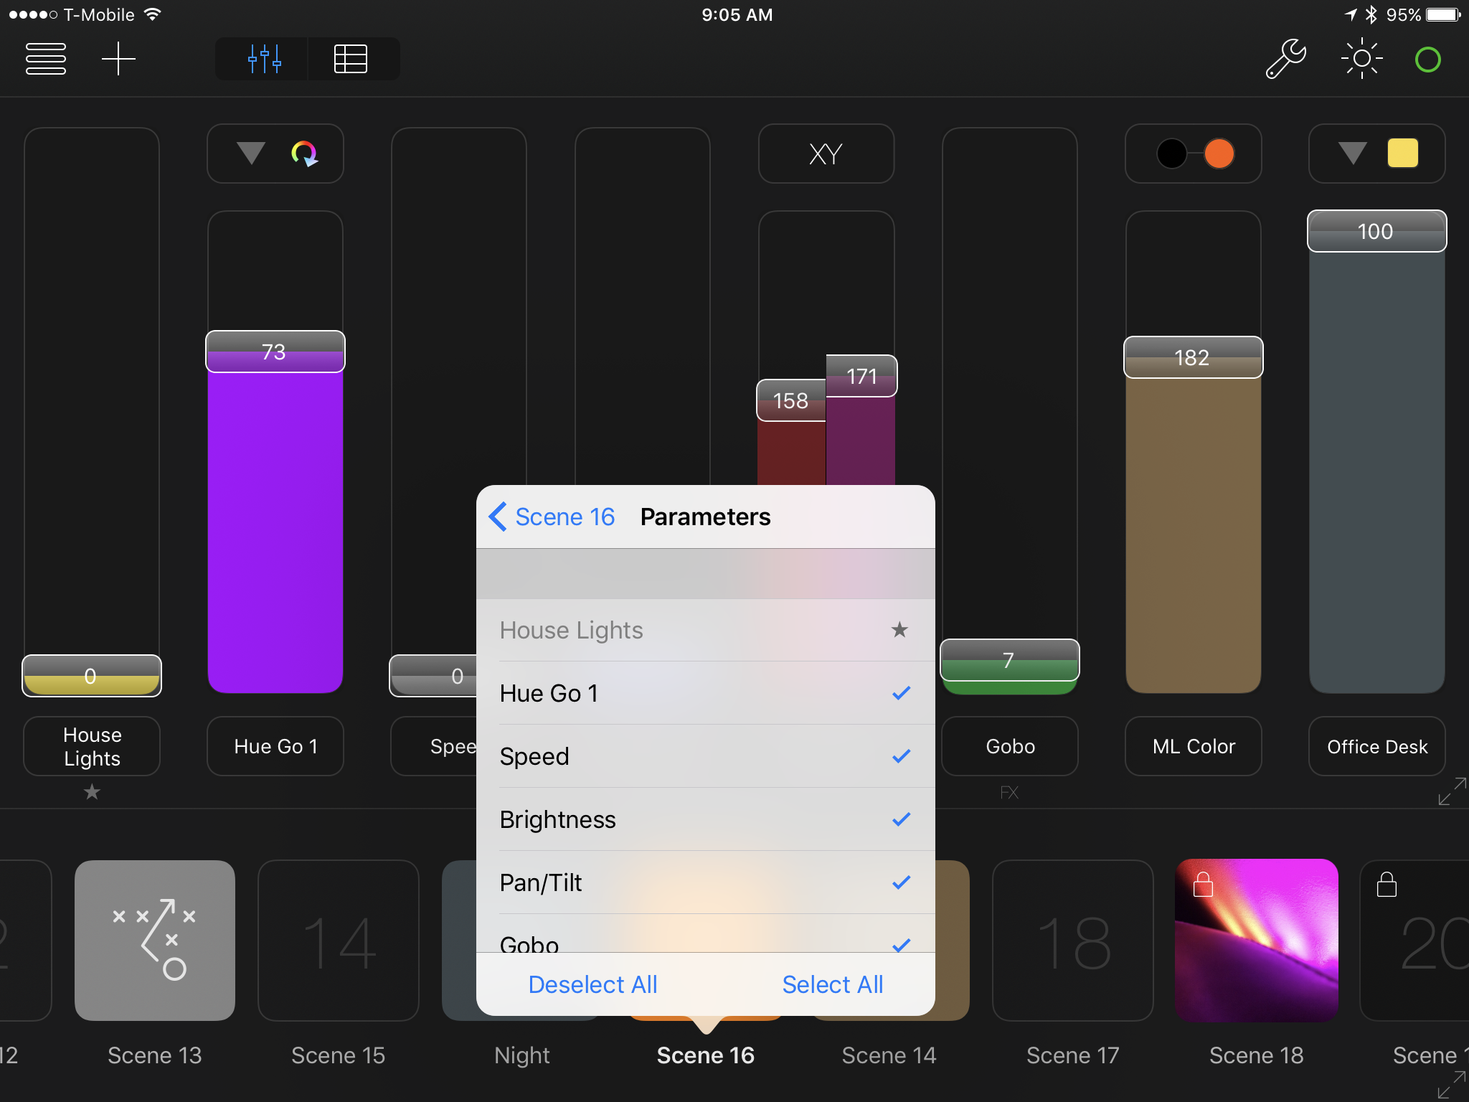The height and width of the screenshot is (1102, 1469).
Task: Select the House Lights fader handle at 0
Action: click(91, 676)
